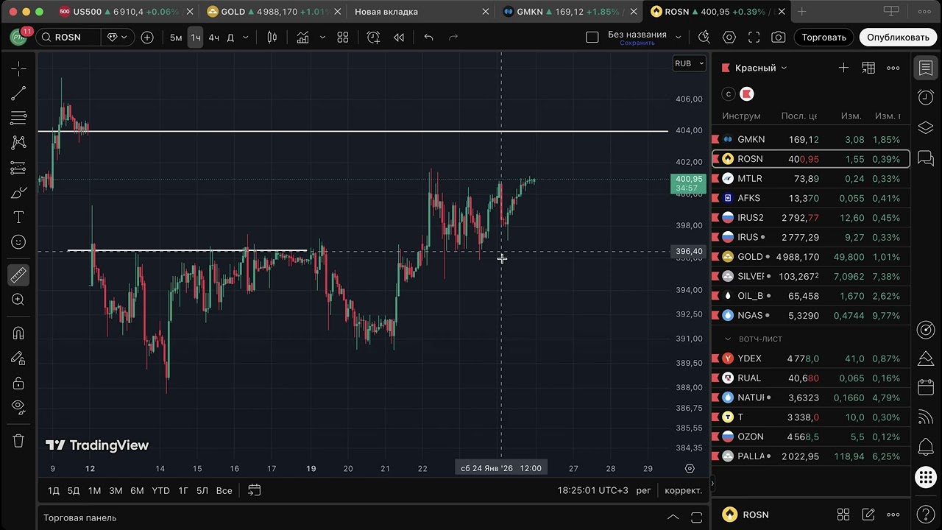942x530 pixels.
Task: Select the brush drawing tool
Action: (x=18, y=193)
